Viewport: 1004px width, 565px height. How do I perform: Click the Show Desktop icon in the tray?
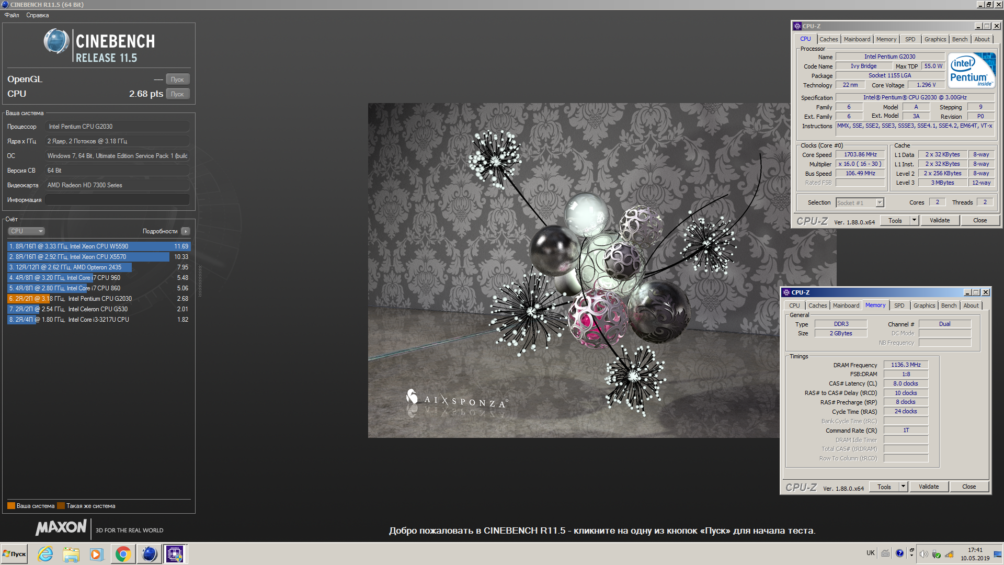click(x=998, y=554)
